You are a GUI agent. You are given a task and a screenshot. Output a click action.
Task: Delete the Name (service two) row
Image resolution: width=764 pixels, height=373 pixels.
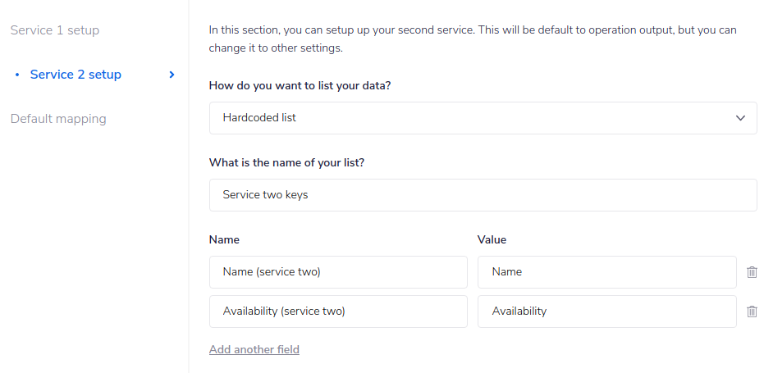[x=752, y=272]
